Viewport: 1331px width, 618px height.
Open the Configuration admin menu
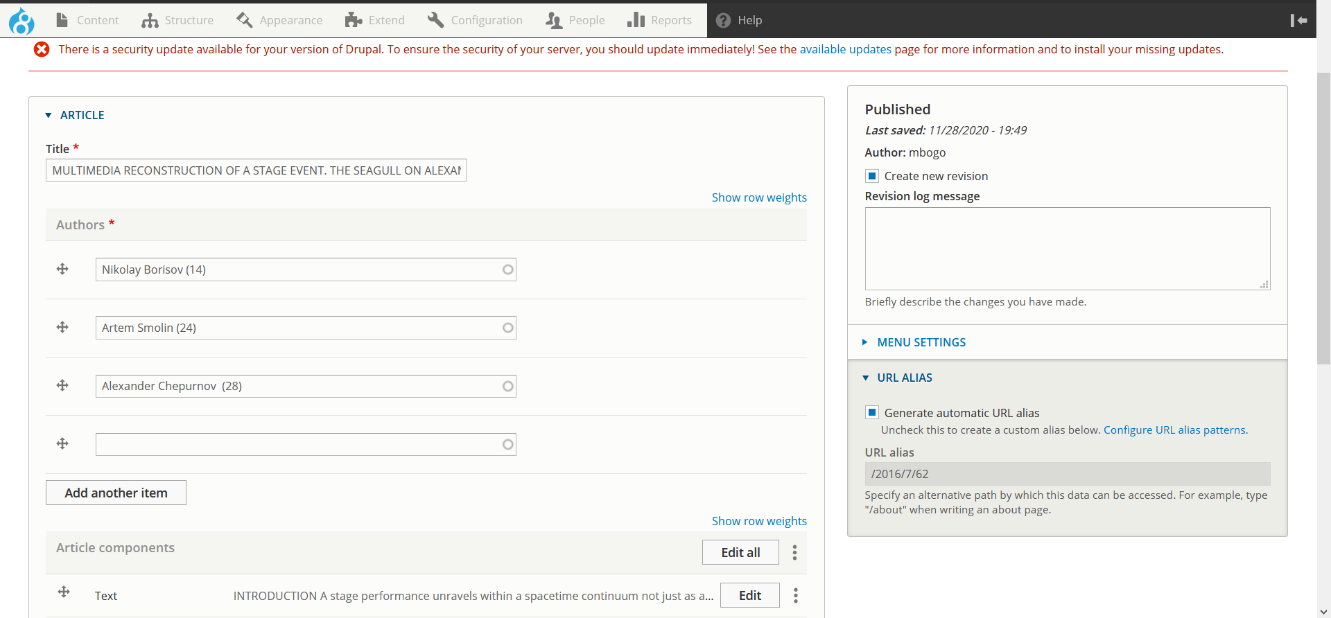[x=476, y=21]
